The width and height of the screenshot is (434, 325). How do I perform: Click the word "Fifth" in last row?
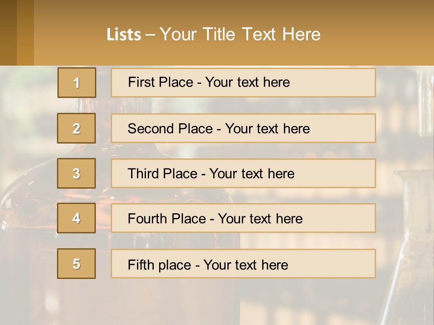141,265
